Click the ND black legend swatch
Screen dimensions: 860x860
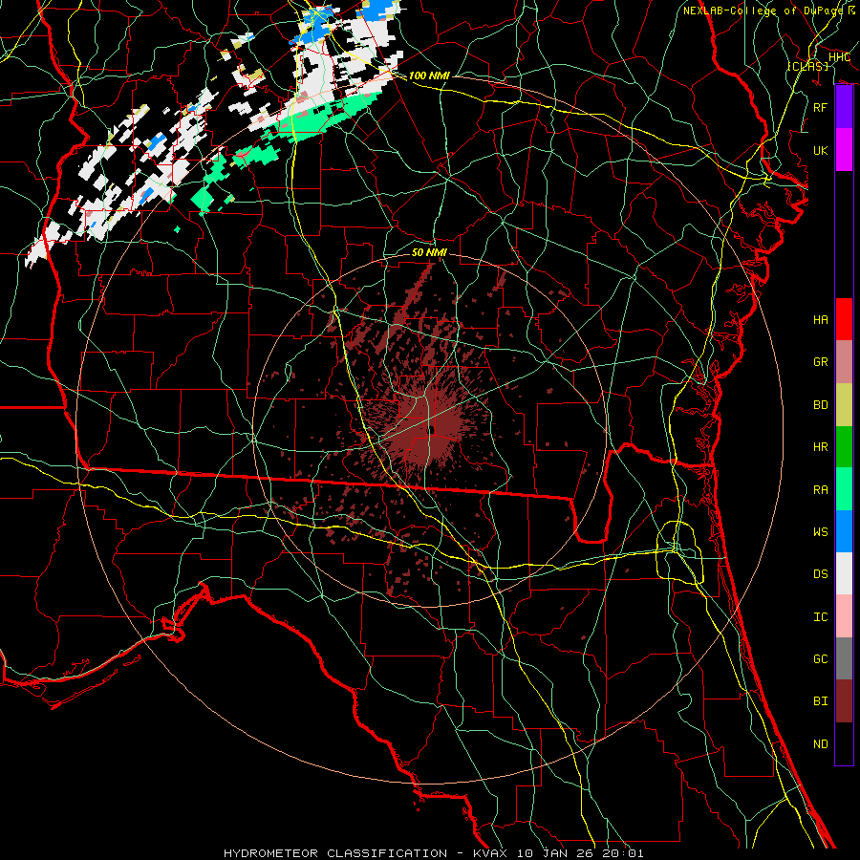[x=844, y=743]
